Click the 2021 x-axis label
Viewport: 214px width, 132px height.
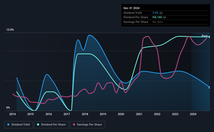[139, 114]
